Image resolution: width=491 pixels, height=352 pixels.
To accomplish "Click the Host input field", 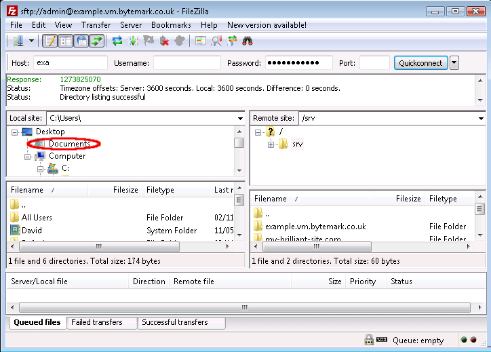I will pyautogui.click(x=71, y=62).
